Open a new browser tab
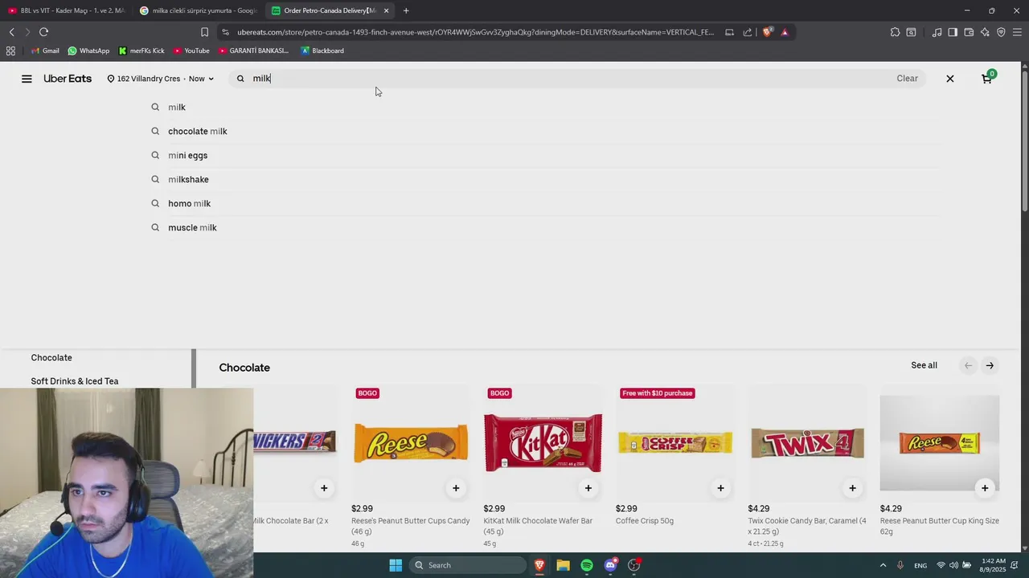This screenshot has width=1029, height=578. click(x=406, y=10)
